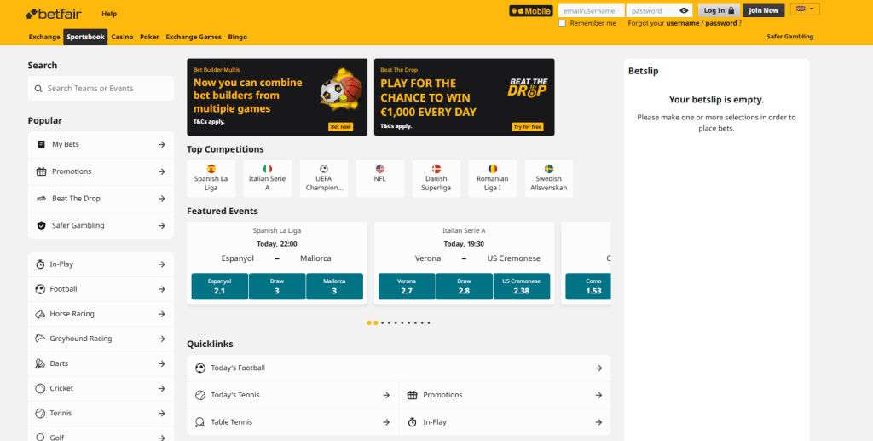
Task: Open Greyhound Racing via its arrow
Action: (x=161, y=339)
